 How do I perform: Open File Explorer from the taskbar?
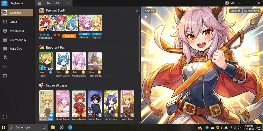click(53, 127)
